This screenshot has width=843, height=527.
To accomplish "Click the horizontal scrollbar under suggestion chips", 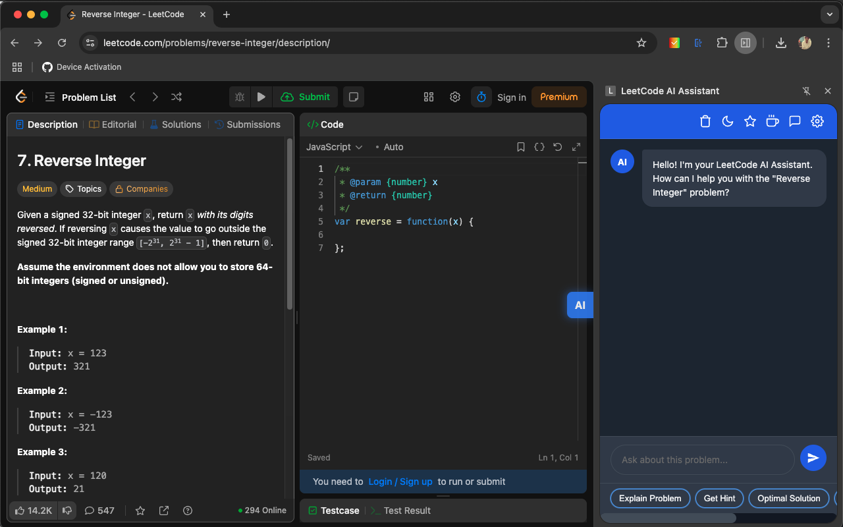I will click(x=668, y=518).
